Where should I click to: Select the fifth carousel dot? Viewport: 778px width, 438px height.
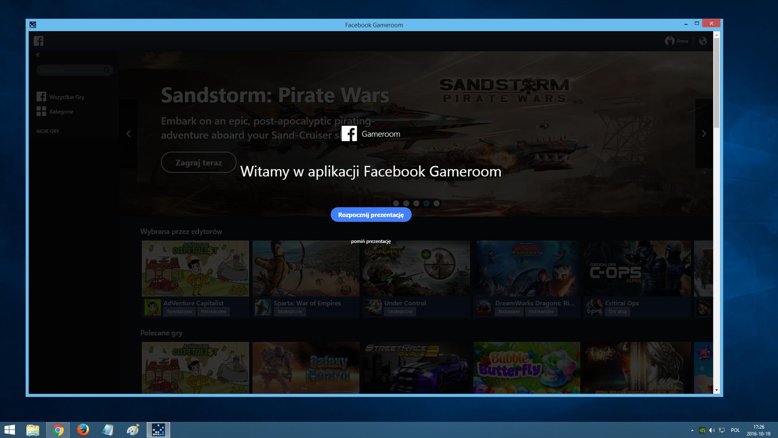coord(436,204)
